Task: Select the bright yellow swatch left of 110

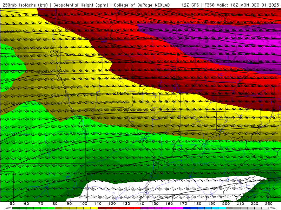Action: (x=94, y=208)
